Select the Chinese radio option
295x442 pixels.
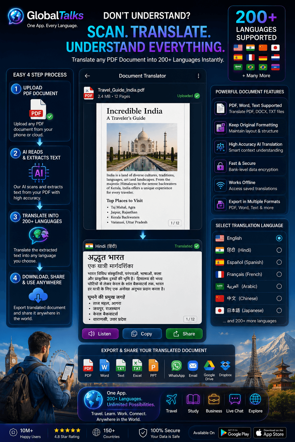[279, 298]
